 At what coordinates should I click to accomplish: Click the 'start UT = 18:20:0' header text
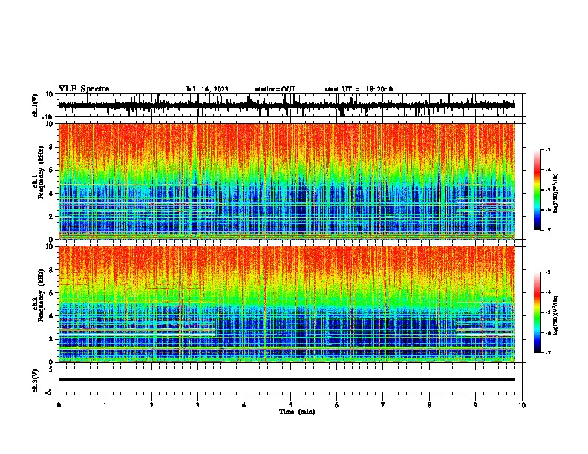[x=359, y=89]
